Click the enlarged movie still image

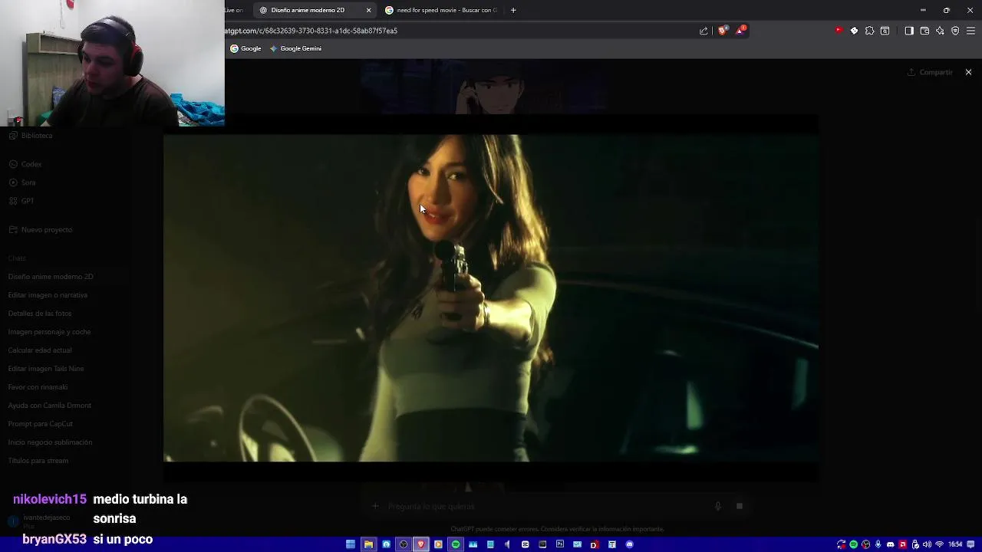tap(491, 298)
